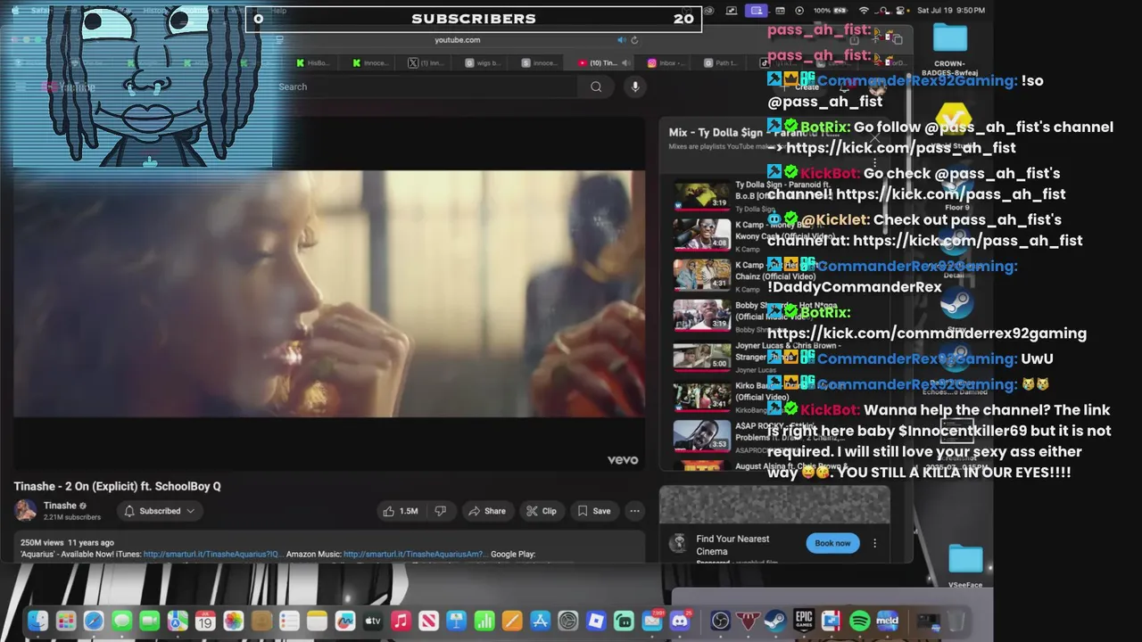This screenshot has width=1142, height=642.
Task: Open Reminders from the Dock
Action: [289, 621]
